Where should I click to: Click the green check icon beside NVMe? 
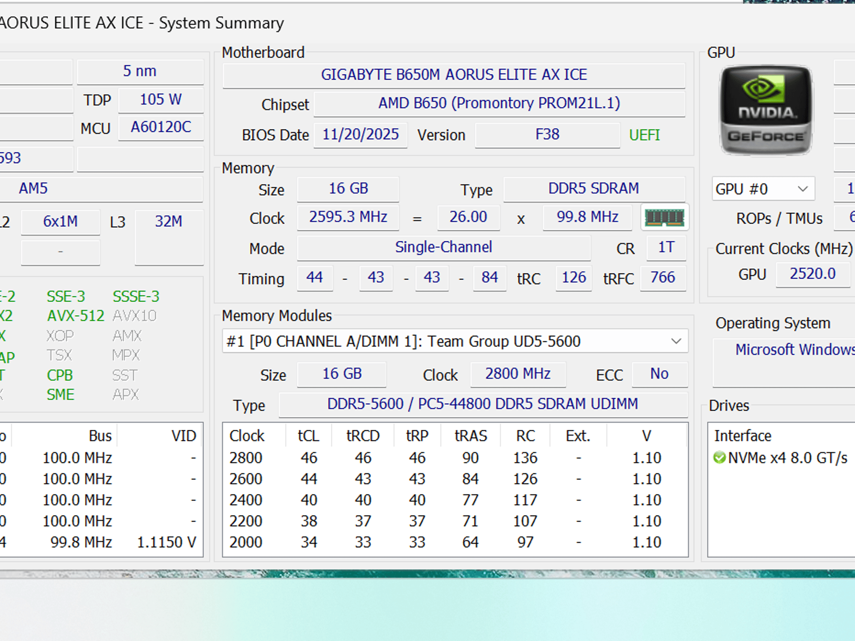click(720, 458)
